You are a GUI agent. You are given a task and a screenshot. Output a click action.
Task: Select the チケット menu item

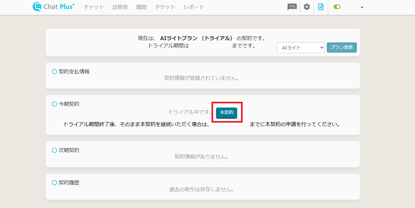[165, 7]
